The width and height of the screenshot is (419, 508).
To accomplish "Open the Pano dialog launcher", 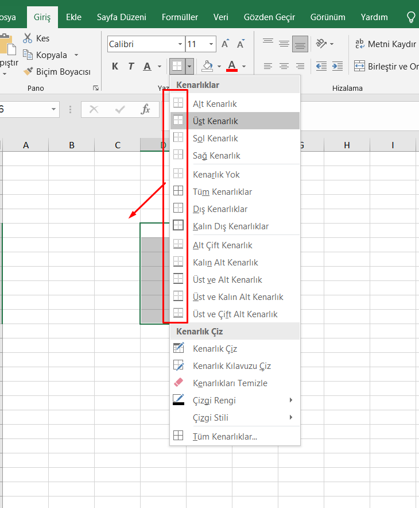I will coord(96,88).
